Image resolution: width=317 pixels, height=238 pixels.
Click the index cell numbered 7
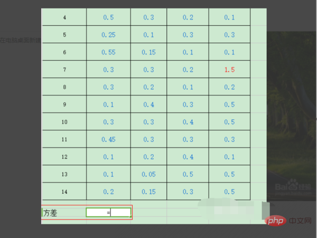64,69
